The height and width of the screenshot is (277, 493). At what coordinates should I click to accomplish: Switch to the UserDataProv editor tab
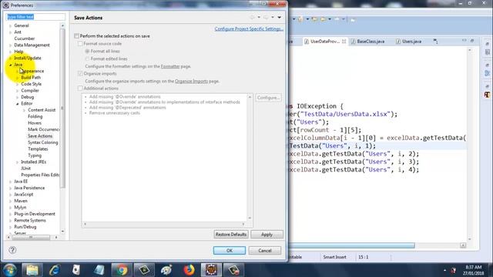pyautogui.click(x=325, y=41)
